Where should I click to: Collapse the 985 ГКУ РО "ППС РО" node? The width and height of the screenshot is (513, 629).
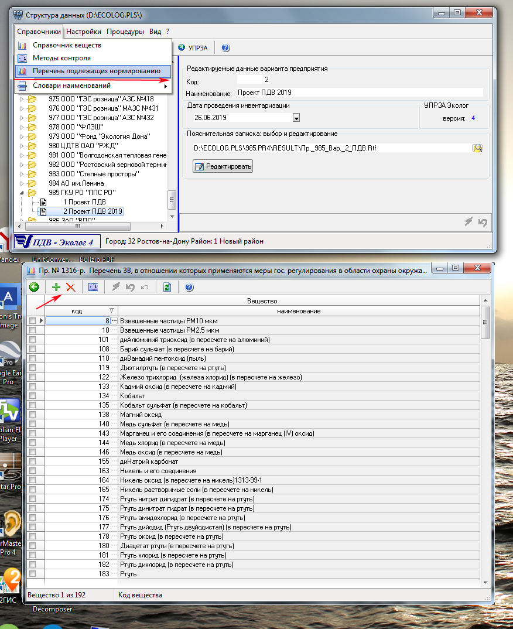[23, 192]
